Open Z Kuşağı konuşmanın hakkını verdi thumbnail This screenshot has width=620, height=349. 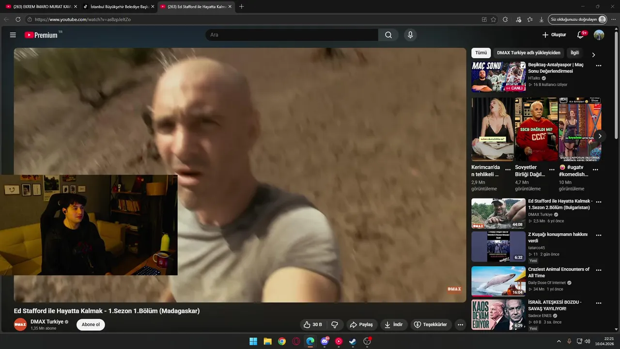[498, 247]
